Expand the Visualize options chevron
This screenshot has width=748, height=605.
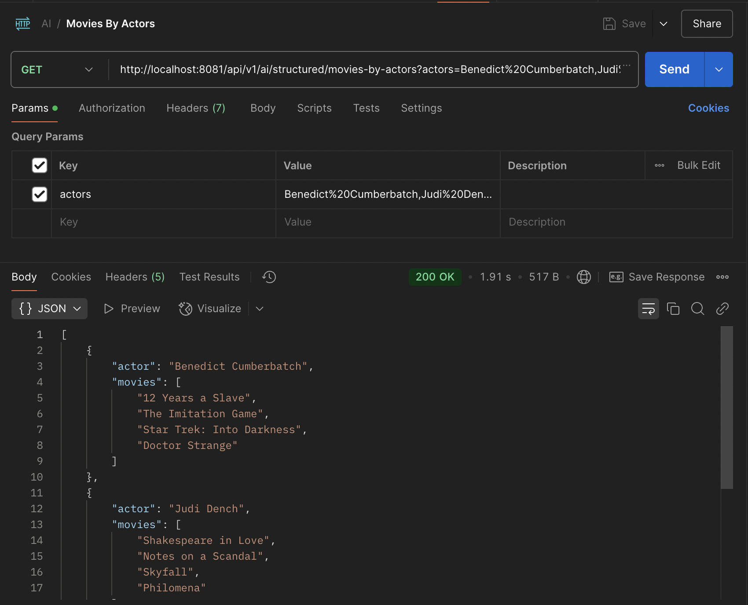pos(260,309)
